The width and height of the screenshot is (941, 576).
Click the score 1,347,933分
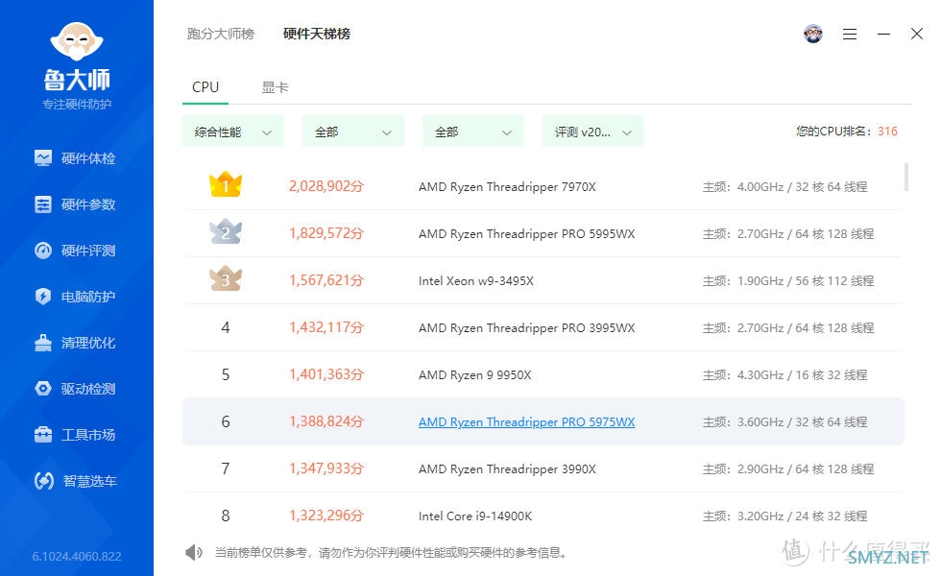(326, 468)
